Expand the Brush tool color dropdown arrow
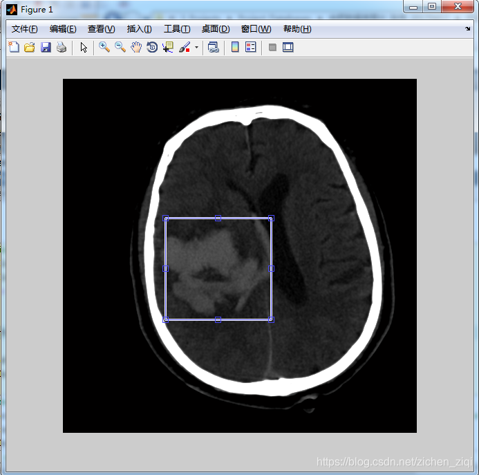 (196, 48)
